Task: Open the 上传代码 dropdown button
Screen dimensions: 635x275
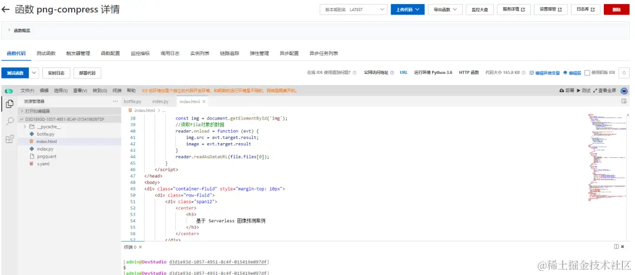Action: 407,10
